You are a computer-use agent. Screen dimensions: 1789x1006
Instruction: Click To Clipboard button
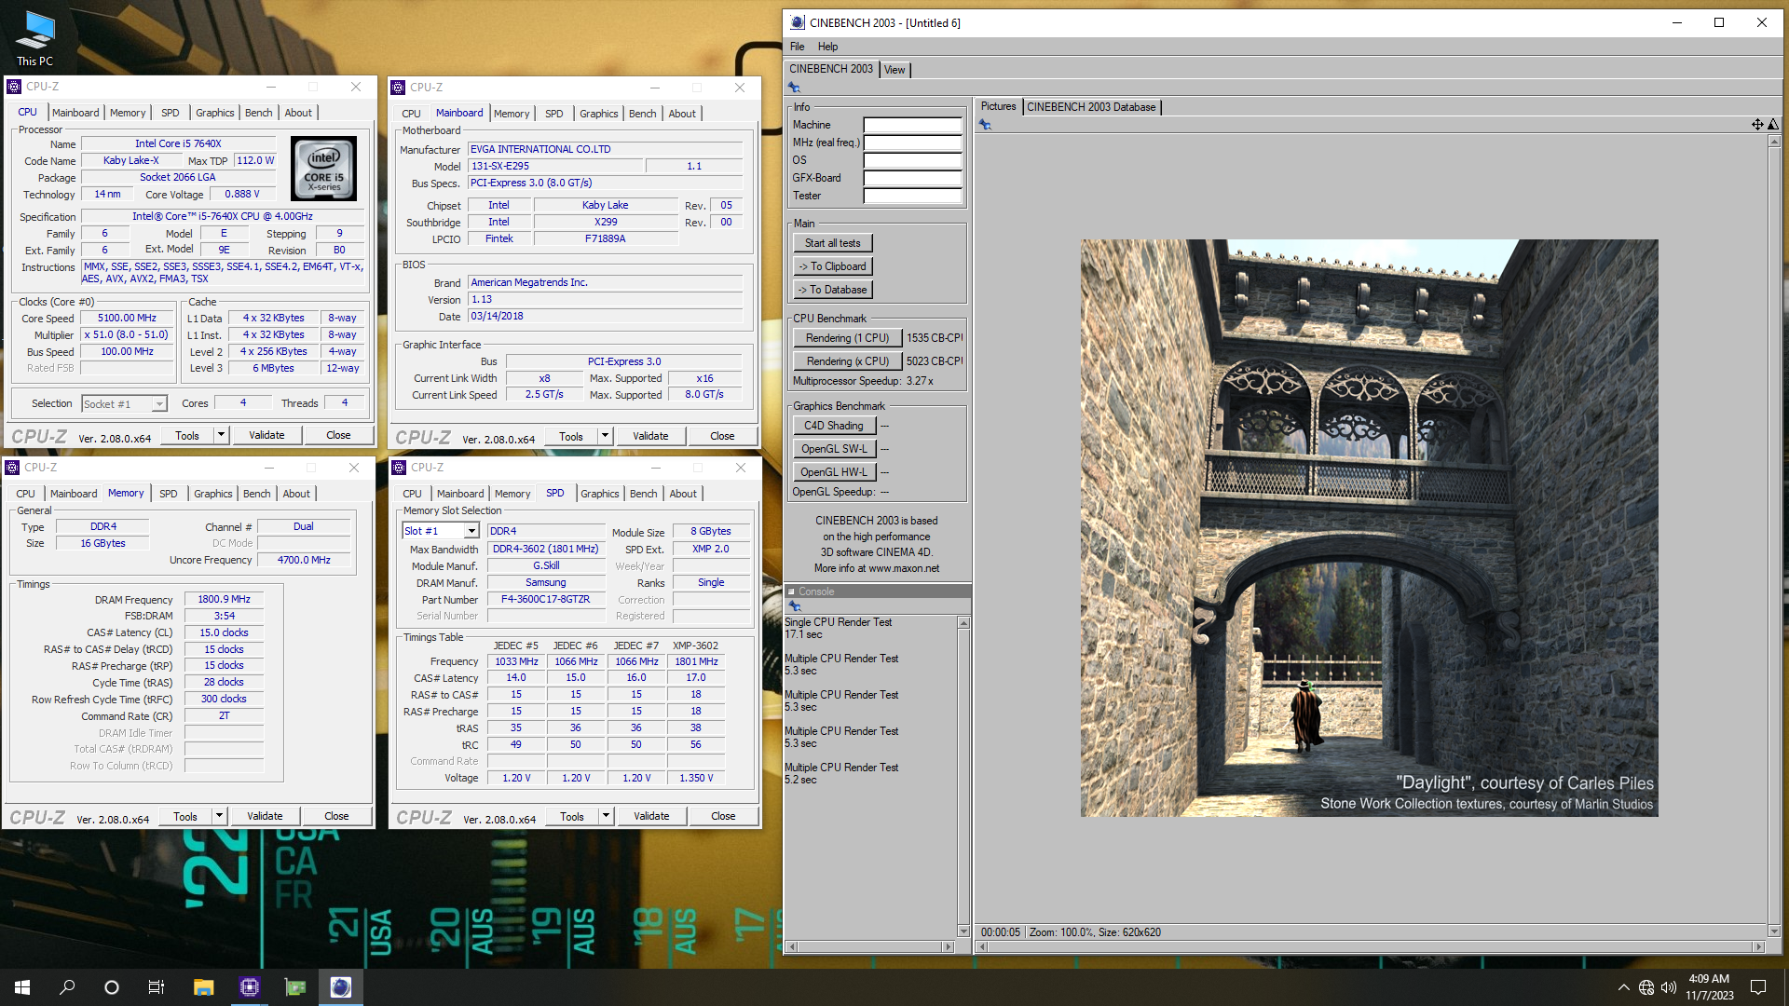[x=833, y=266]
